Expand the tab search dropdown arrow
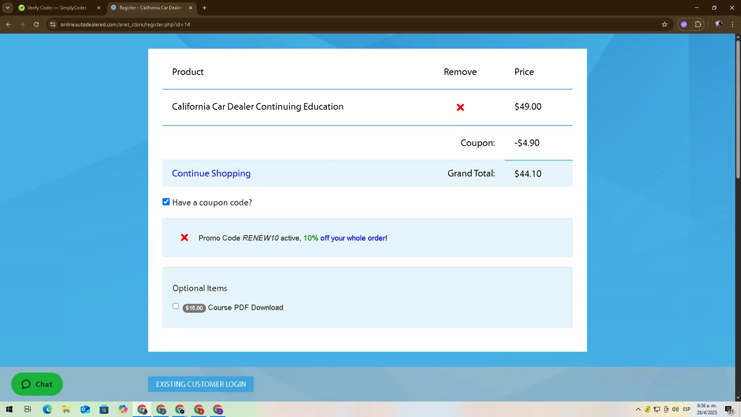The image size is (741, 417). pyautogui.click(x=7, y=8)
